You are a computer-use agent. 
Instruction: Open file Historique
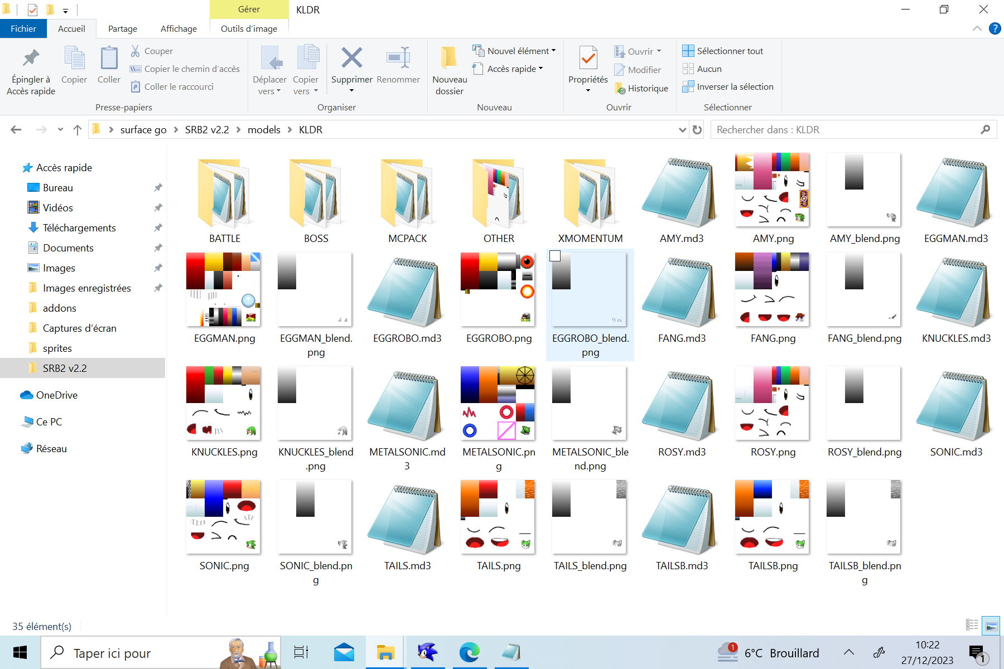[x=641, y=88]
